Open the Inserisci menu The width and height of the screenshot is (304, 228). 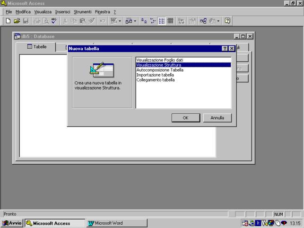pos(62,12)
